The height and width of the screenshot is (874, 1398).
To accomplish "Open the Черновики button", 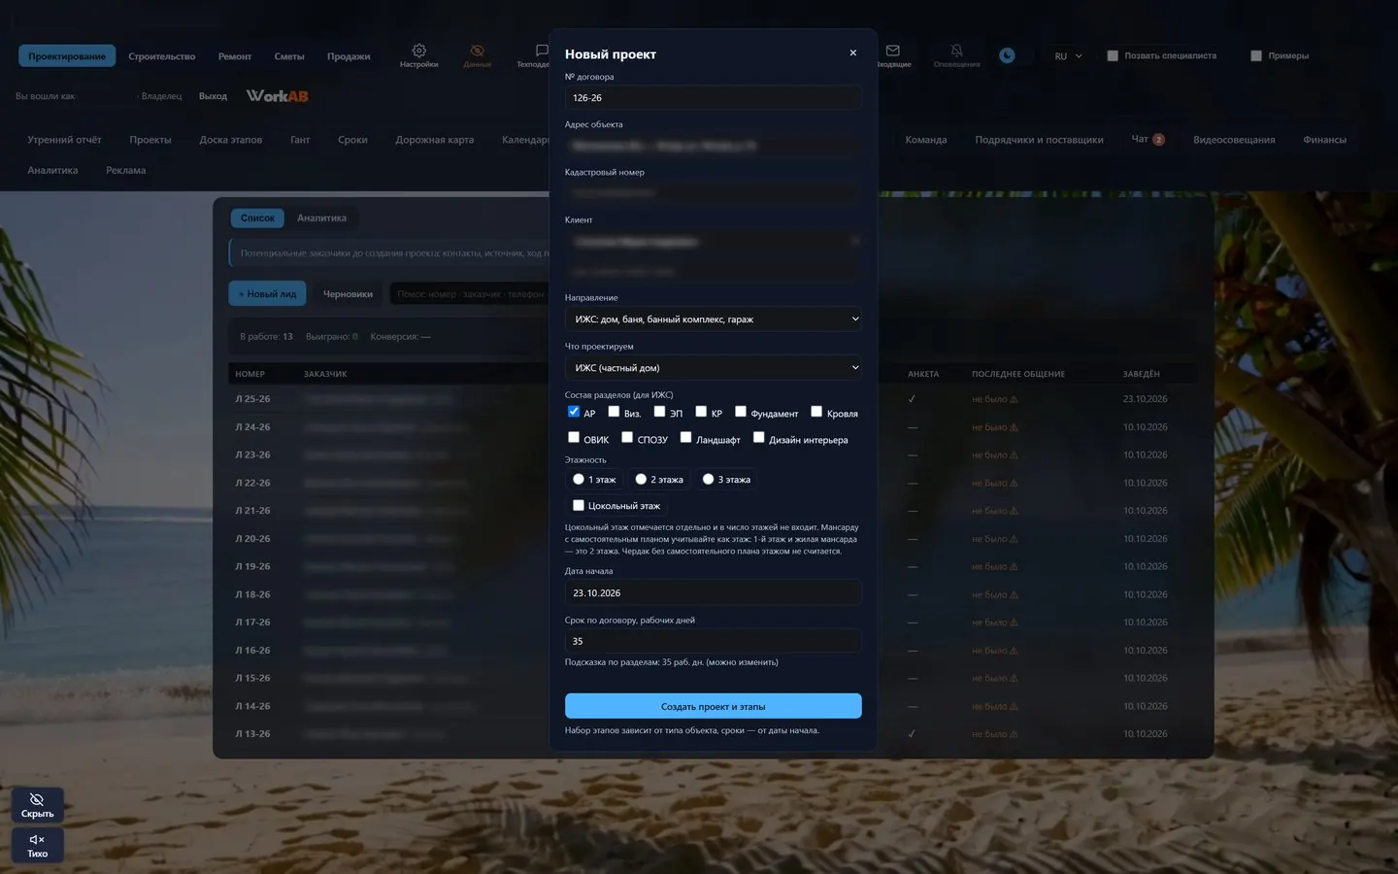I will pos(348,294).
